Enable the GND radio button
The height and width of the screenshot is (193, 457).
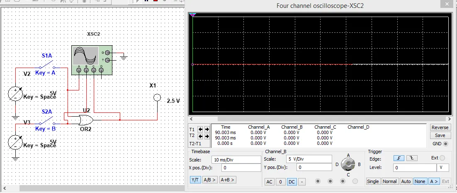(x=446, y=144)
